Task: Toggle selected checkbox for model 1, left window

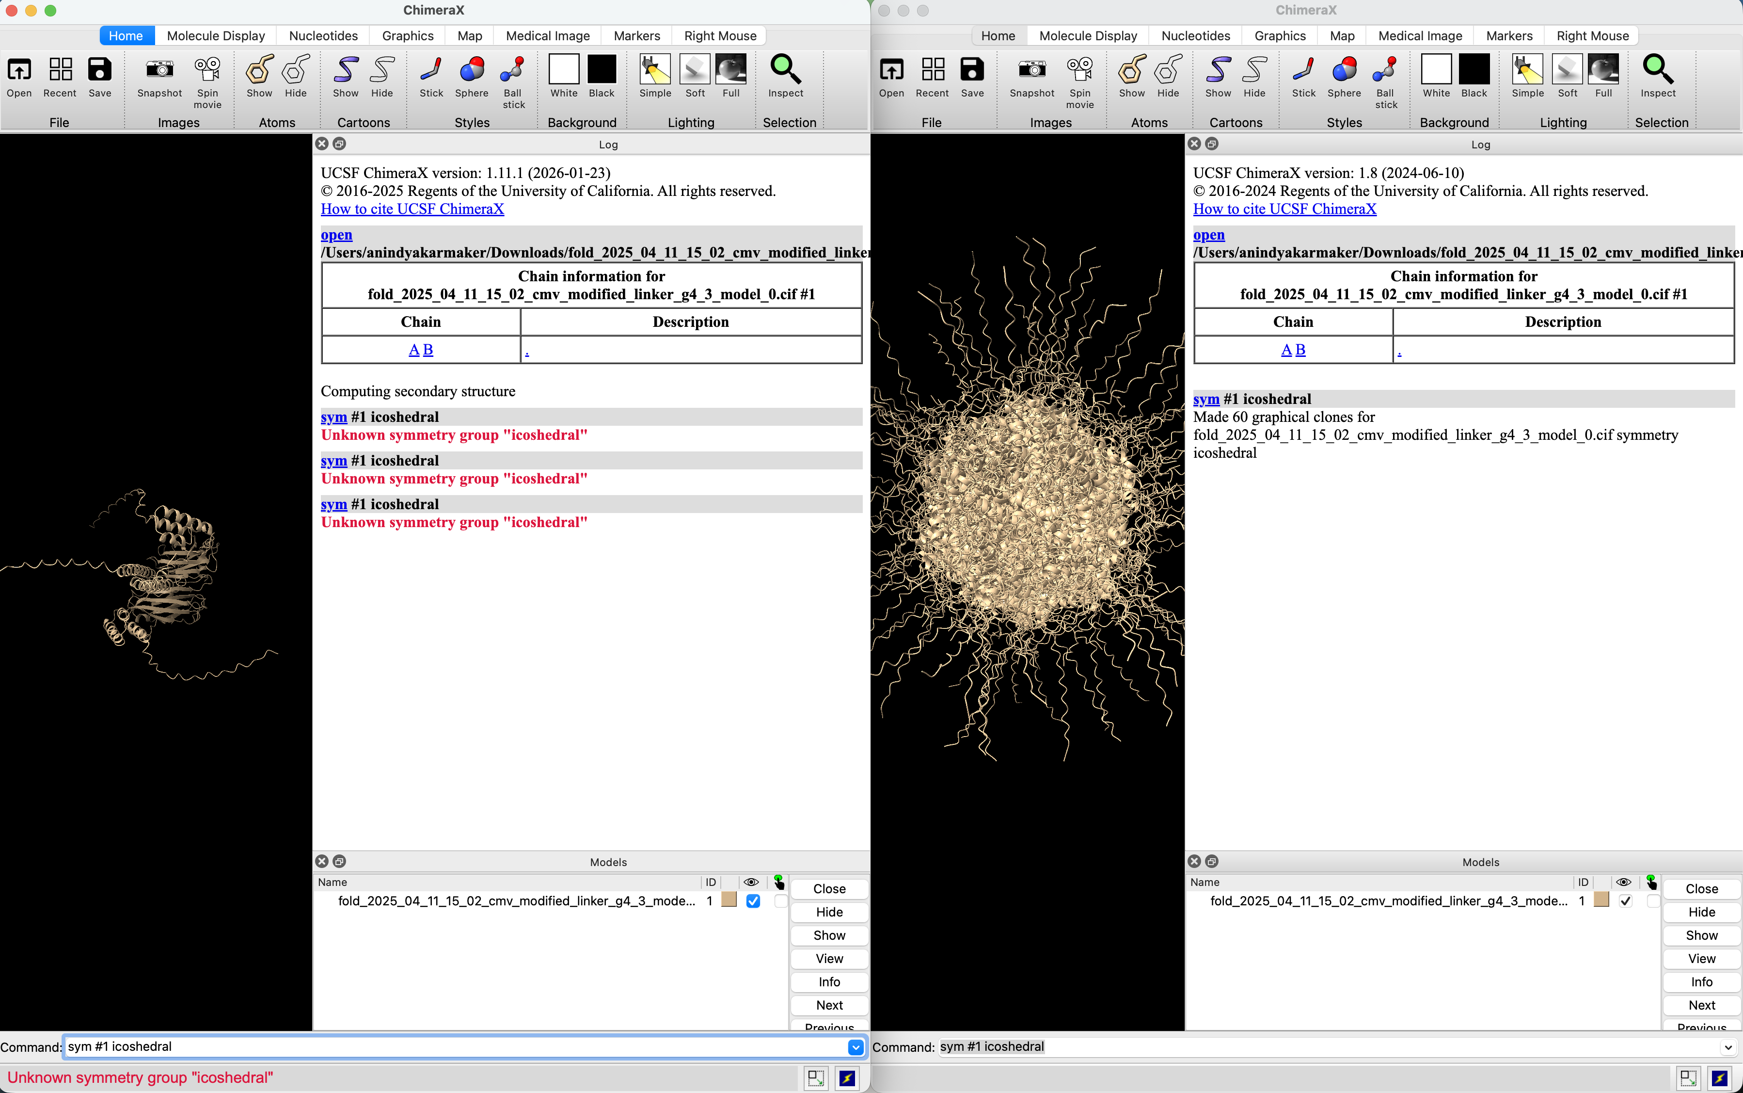Action: point(780,900)
